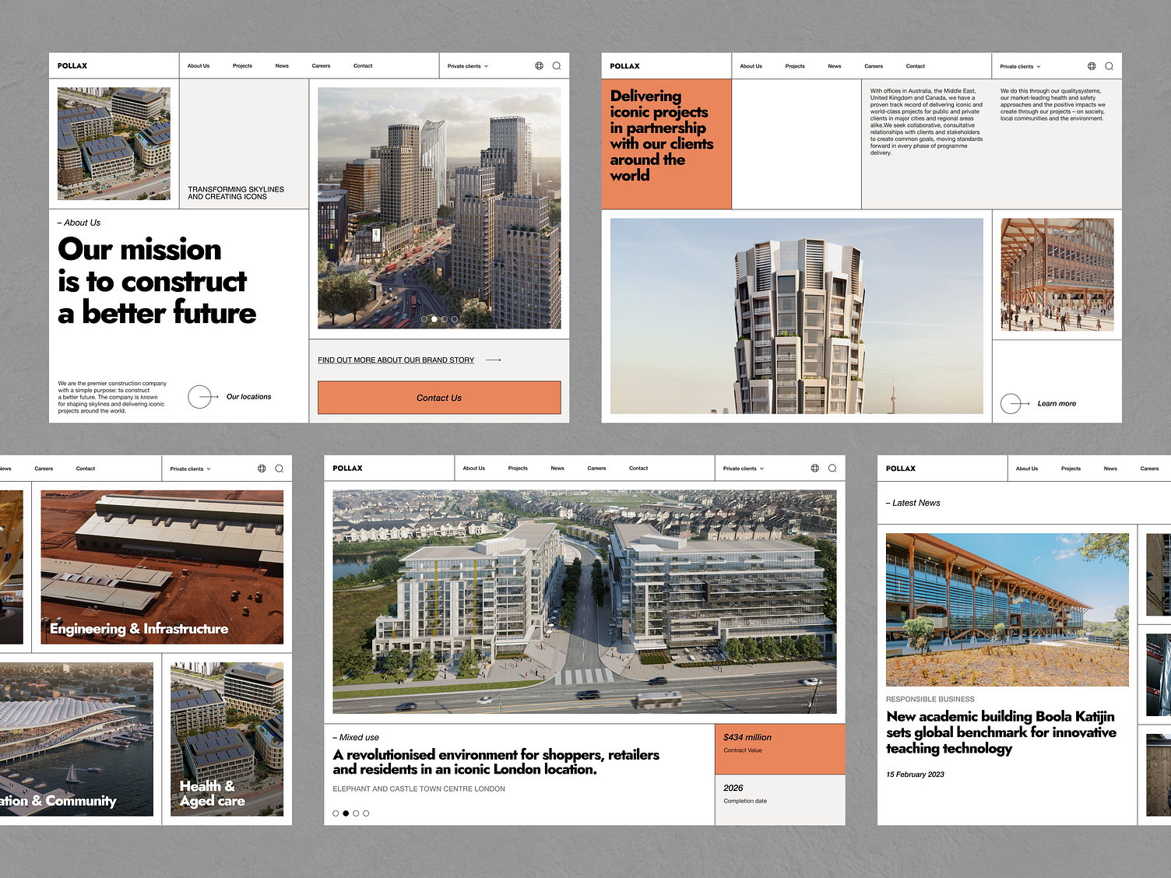Click the globe language icon near Private clients
This screenshot has height=878, width=1171.
coord(539,65)
